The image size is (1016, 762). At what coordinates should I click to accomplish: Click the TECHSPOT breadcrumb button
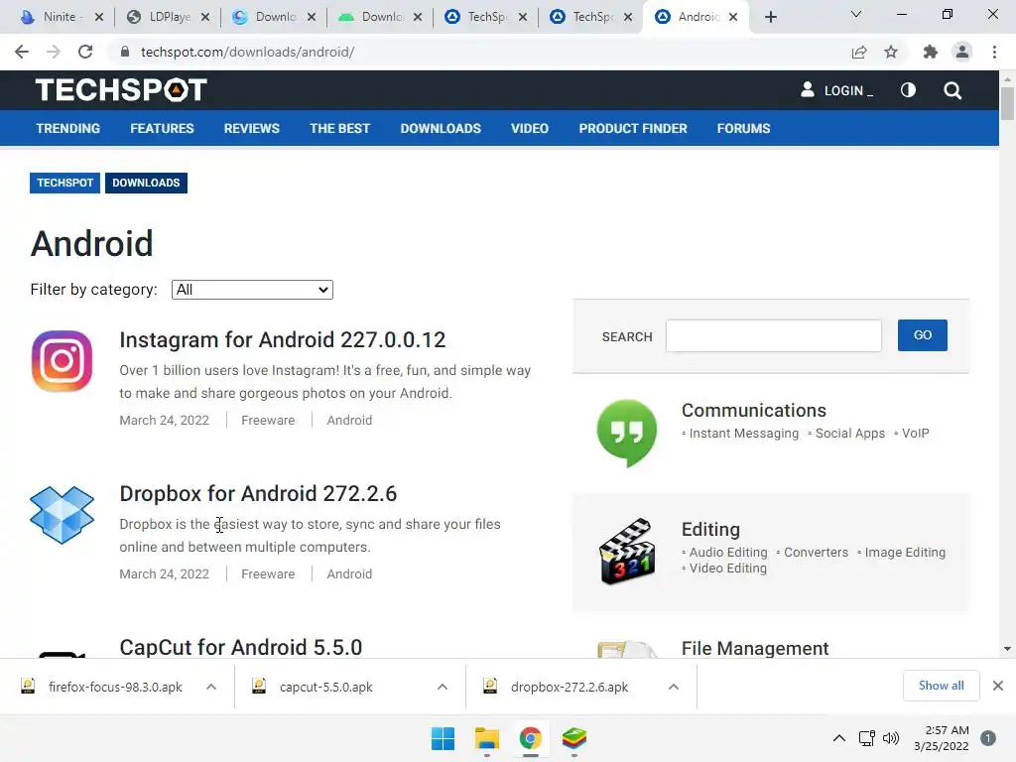point(64,183)
